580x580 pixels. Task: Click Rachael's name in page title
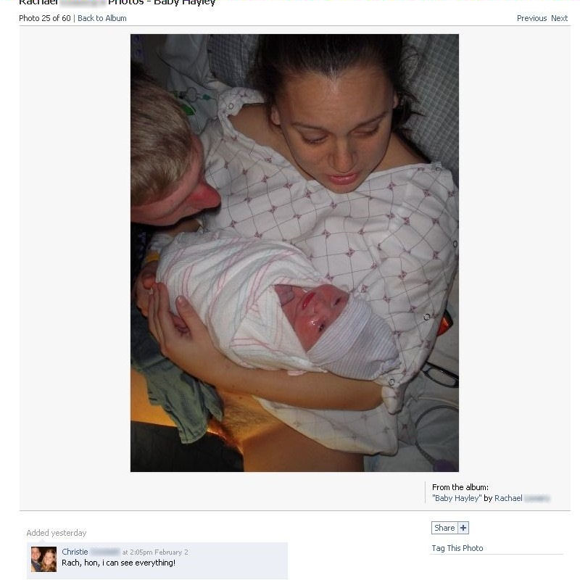[38, 3]
